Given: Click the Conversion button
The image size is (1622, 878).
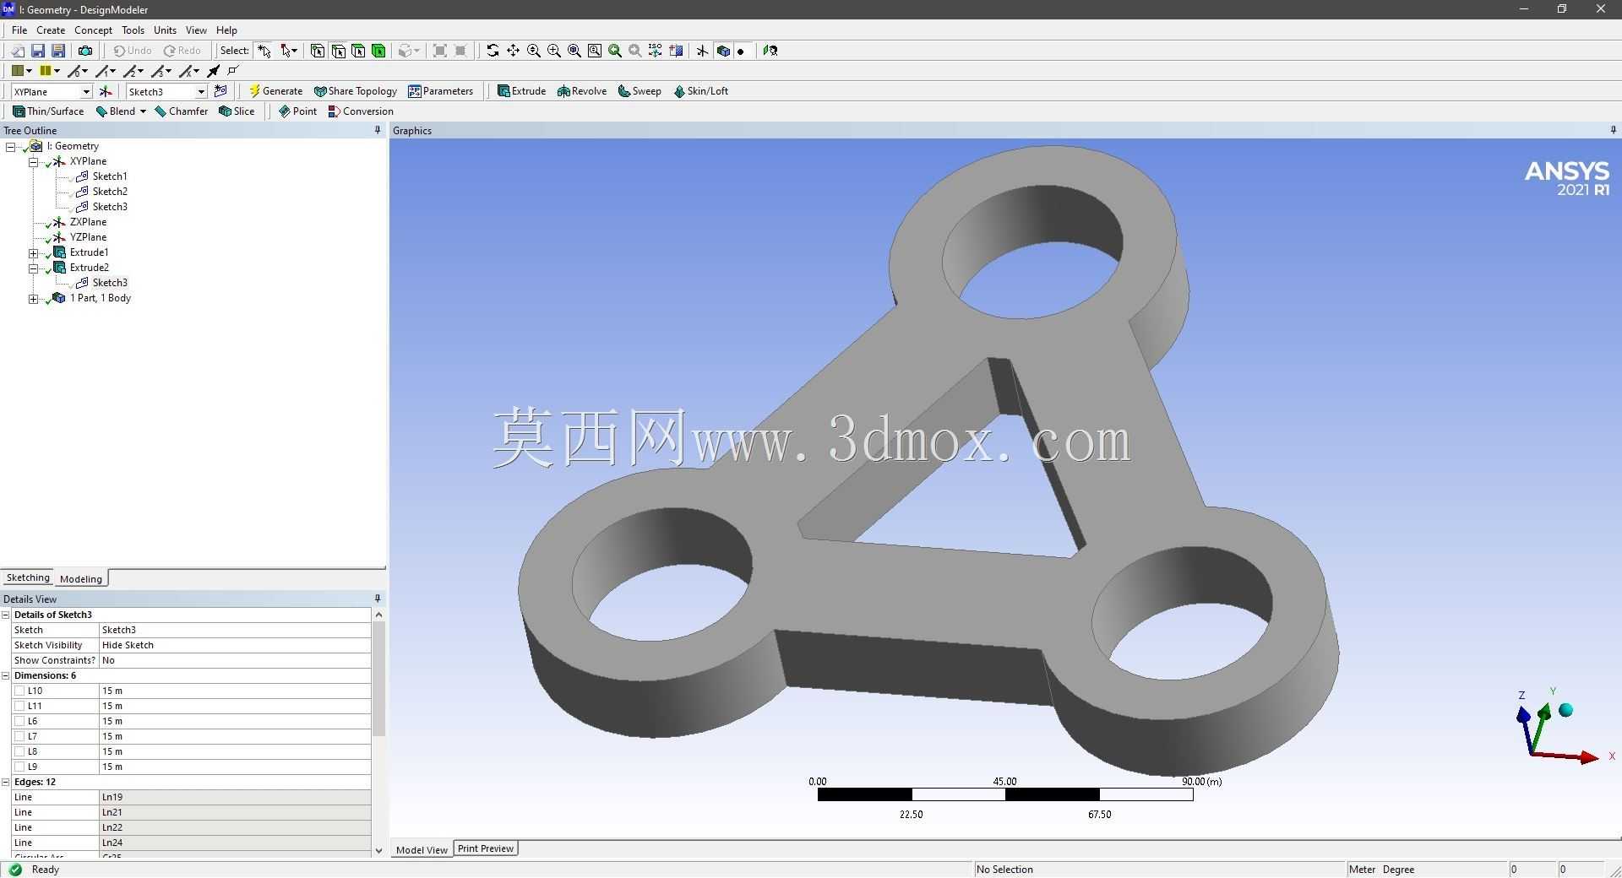Looking at the screenshot, I should 361,111.
